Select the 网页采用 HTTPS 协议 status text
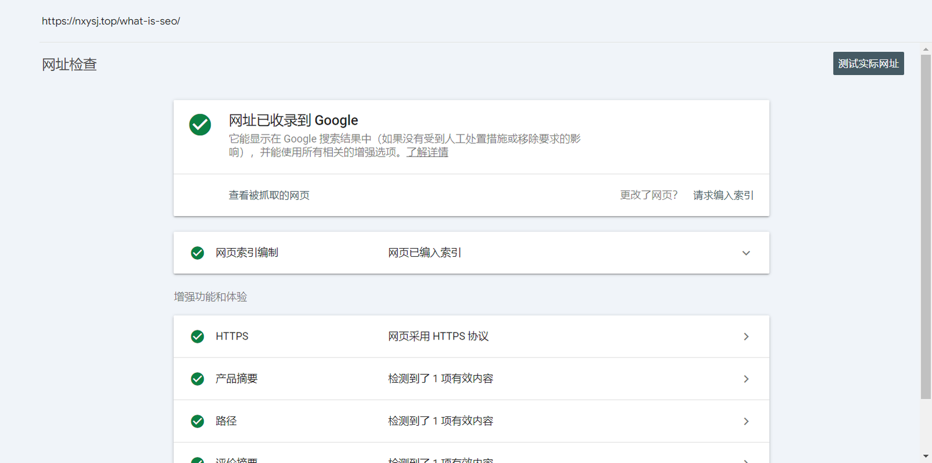This screenshot has height=463, width=932. click(x=438, y=337)
